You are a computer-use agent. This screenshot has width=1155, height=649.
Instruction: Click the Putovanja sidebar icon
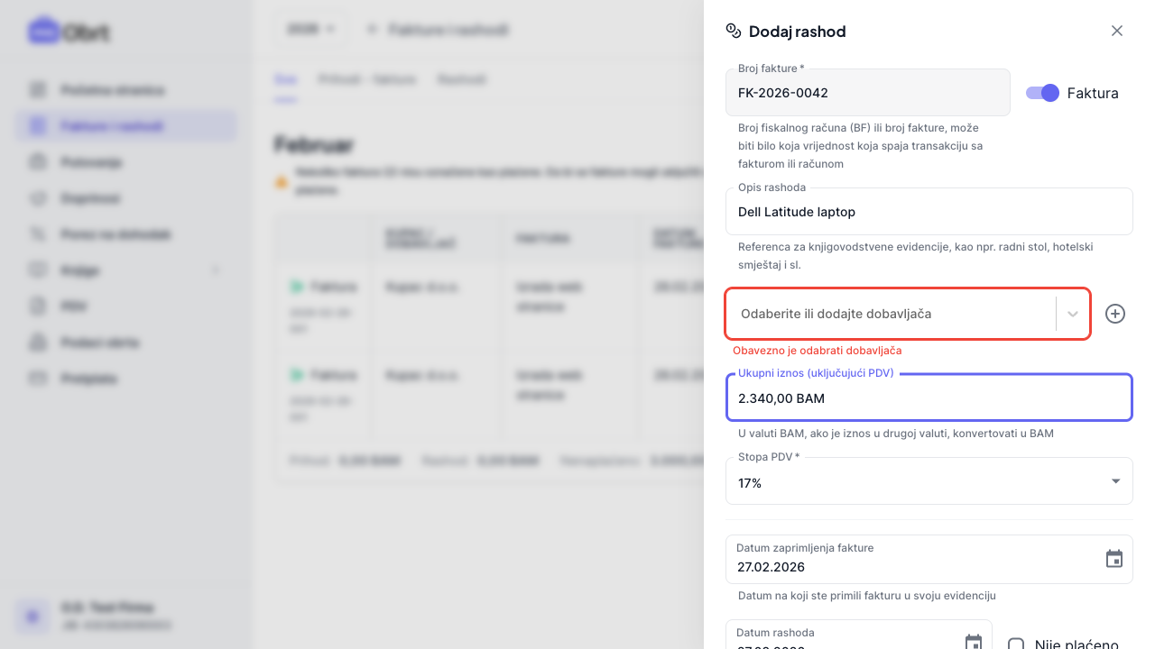38,162
